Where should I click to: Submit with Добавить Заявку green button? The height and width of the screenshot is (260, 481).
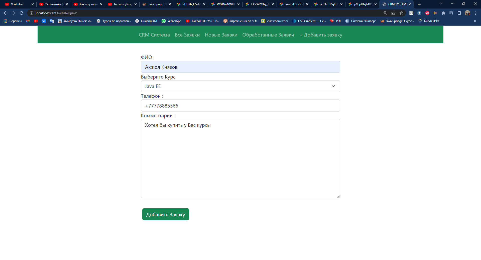pyautogui.click(x=166, y=214)
